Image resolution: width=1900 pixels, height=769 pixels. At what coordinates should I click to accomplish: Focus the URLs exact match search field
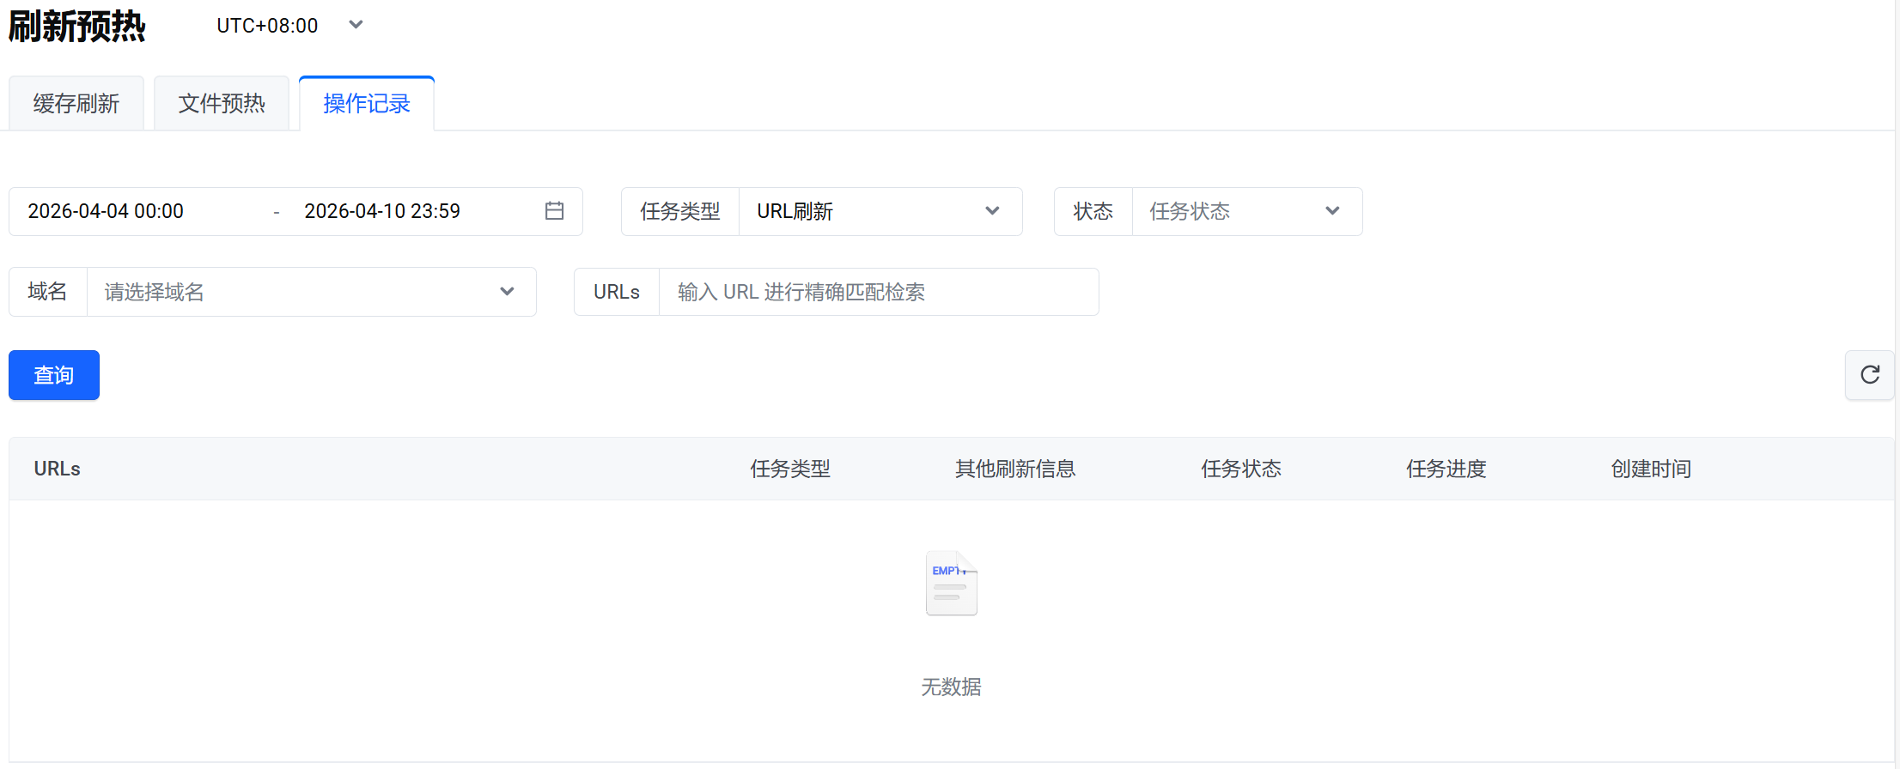(x=879, y=292)
